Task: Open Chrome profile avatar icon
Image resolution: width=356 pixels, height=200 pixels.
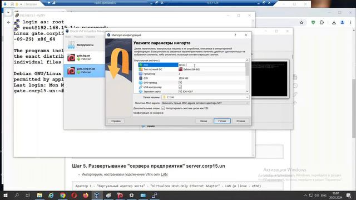Action: (x=343, y=22)
